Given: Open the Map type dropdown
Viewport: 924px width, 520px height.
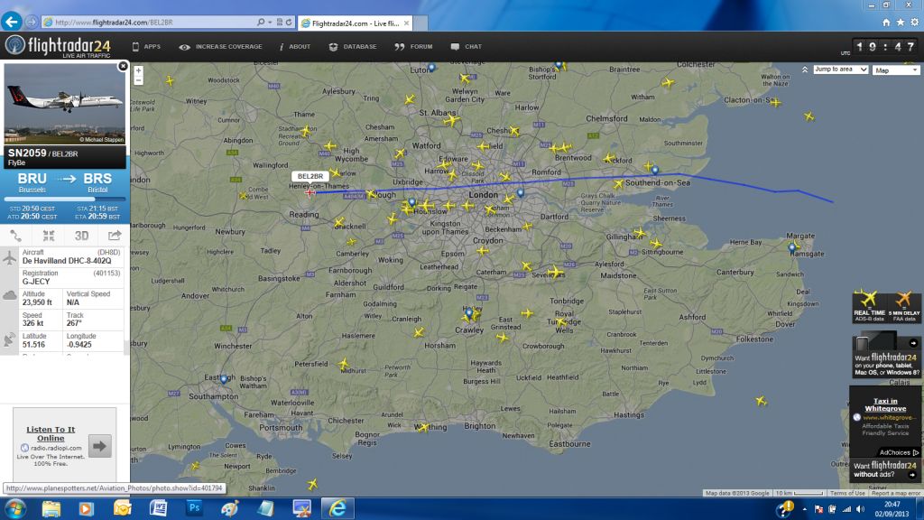Looking at the screenshot, I should tap(896, 70).
